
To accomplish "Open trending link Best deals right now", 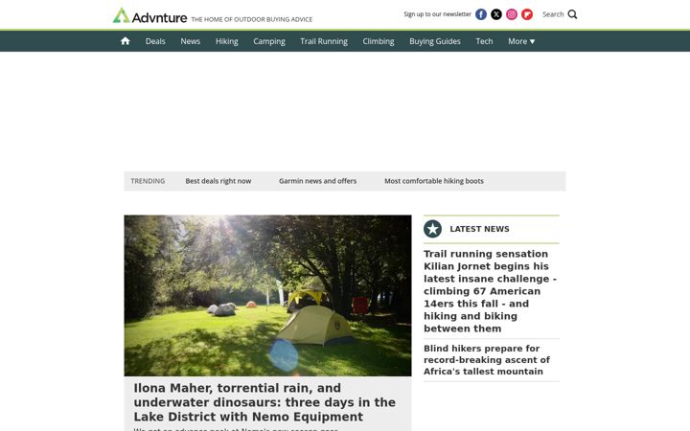I will (218, 181).
